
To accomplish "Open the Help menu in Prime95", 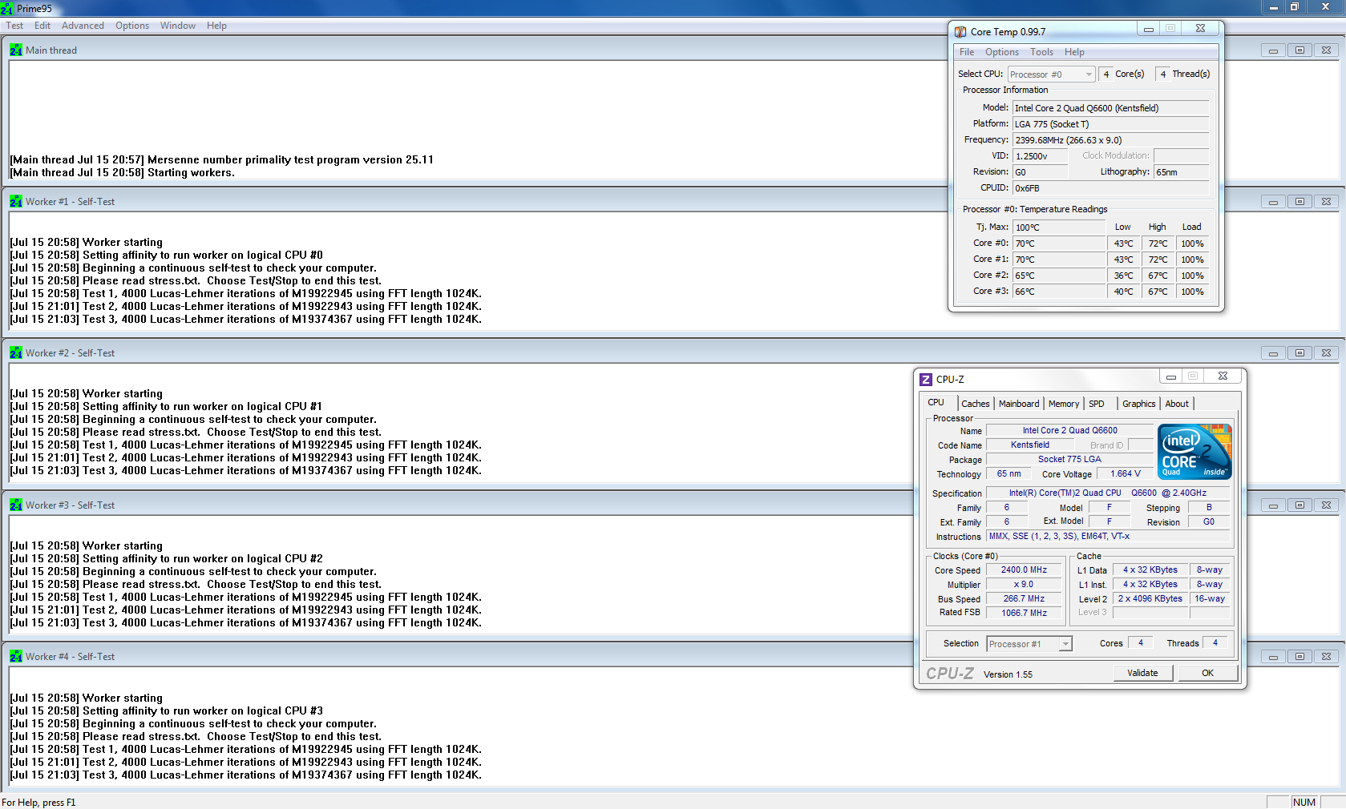I will (x=216, y=26).
